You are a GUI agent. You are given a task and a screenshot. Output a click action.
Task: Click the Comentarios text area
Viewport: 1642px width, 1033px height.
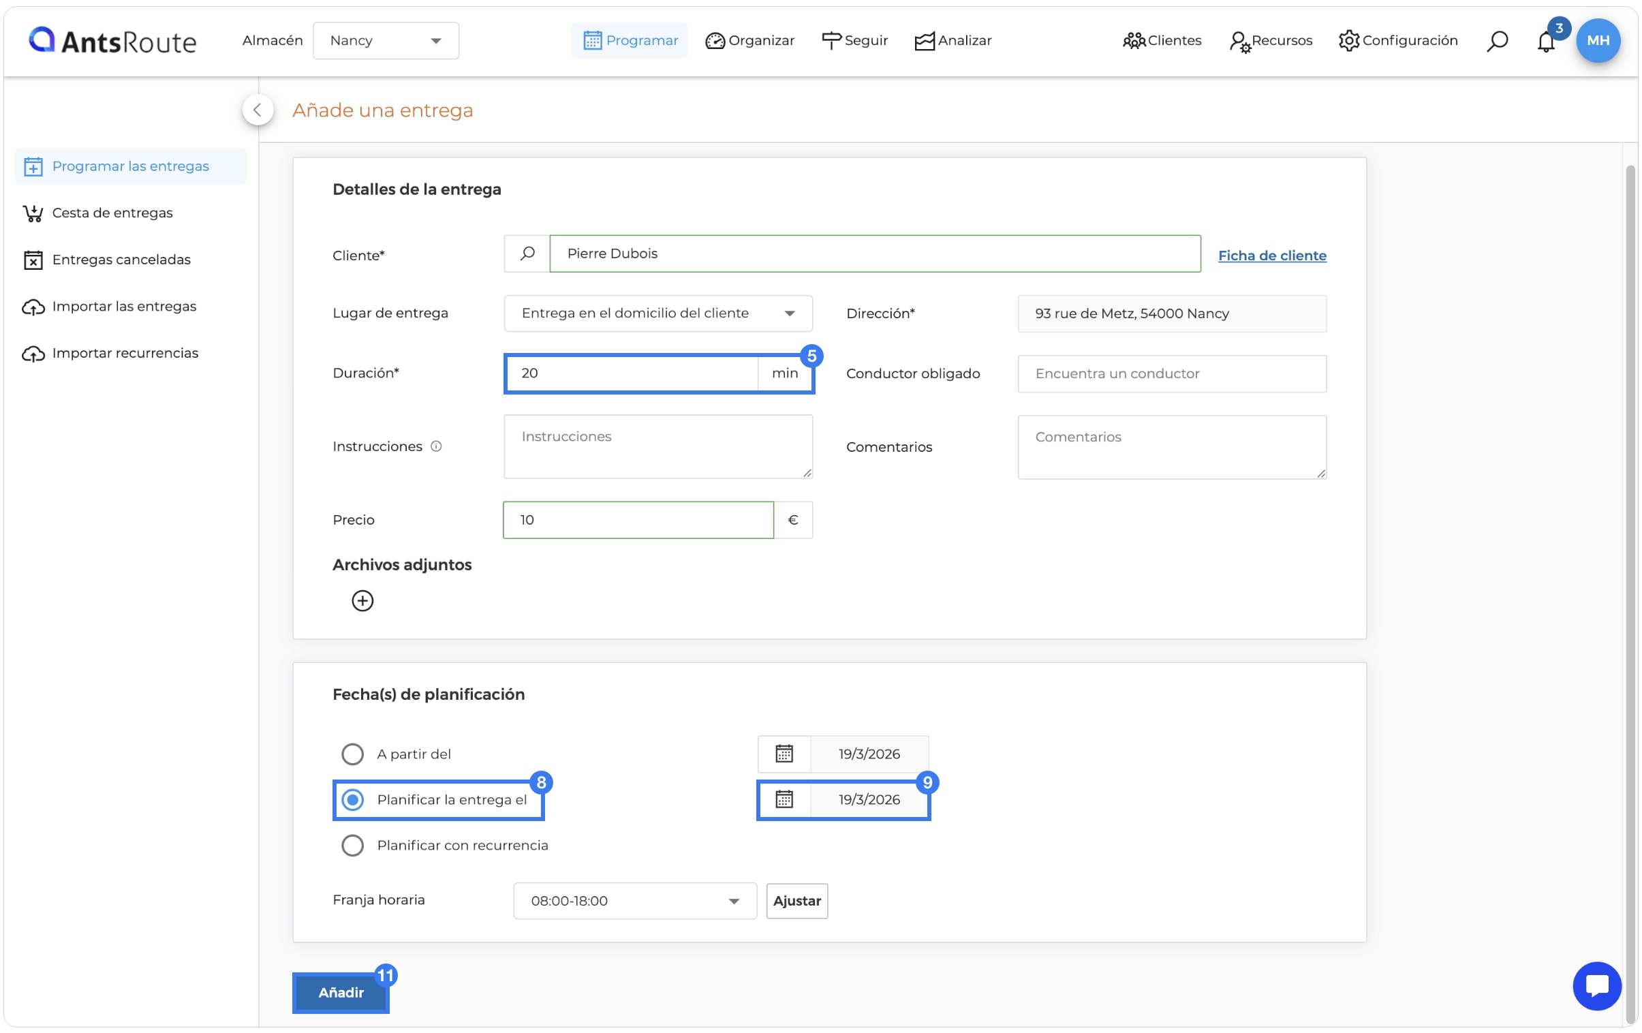[1171, 447]
